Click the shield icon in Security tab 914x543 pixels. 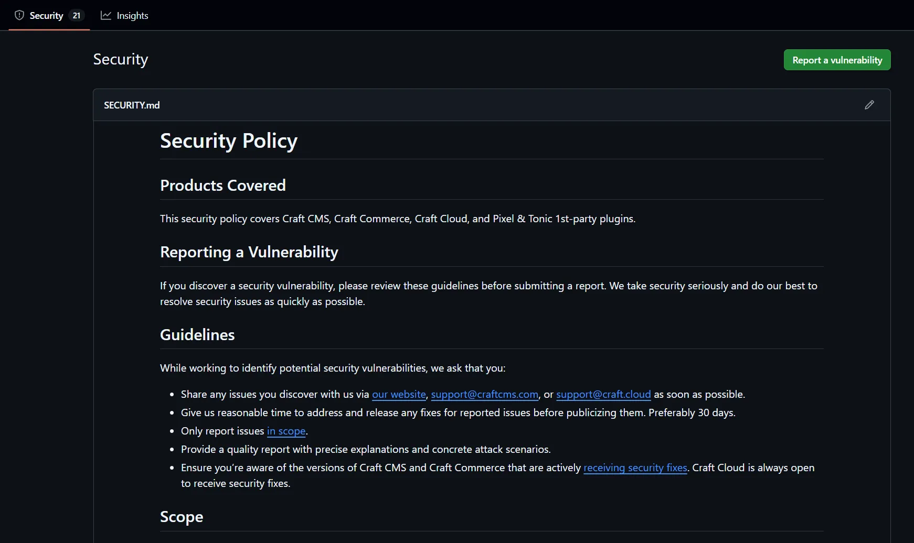(x=19, y=15)
